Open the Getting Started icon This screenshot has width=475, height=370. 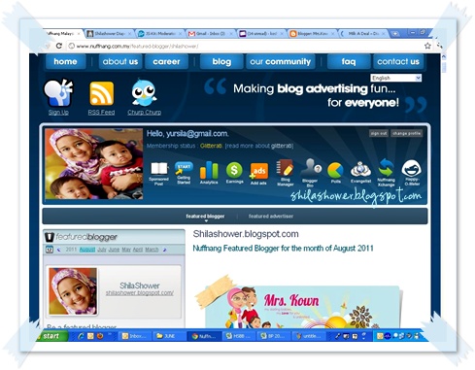click(184, 168)
